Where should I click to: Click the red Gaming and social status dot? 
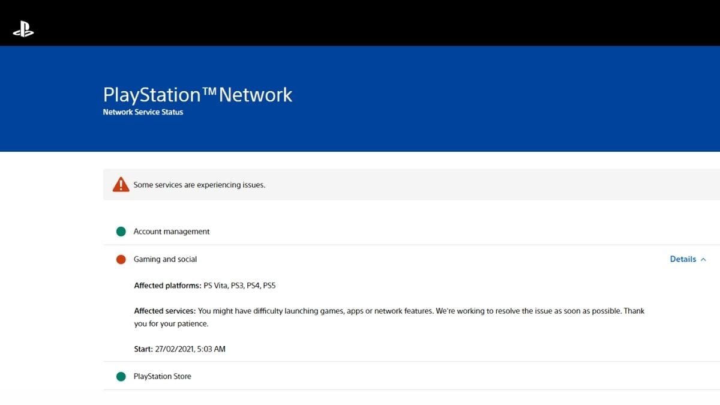click(x=121, y=259)
